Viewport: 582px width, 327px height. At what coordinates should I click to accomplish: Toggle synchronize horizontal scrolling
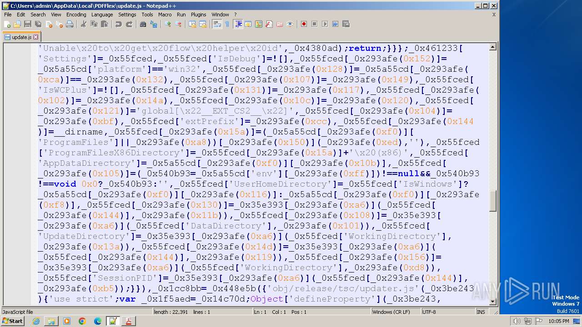click(x=203, y=24)
